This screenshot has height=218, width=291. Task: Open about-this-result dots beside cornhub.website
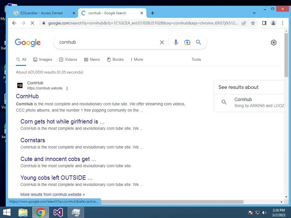(x=67, y=89)
